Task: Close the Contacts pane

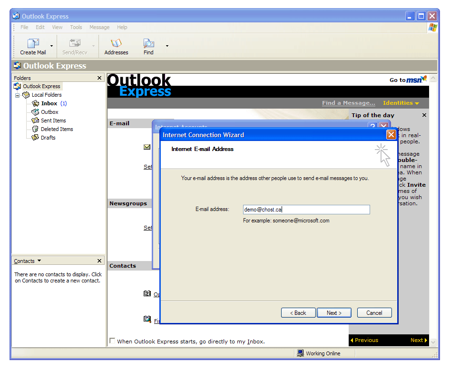Action: click(x=99, y=261)
